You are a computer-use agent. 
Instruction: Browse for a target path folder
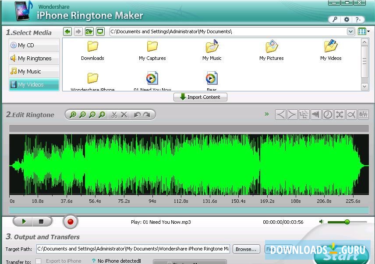246,249
